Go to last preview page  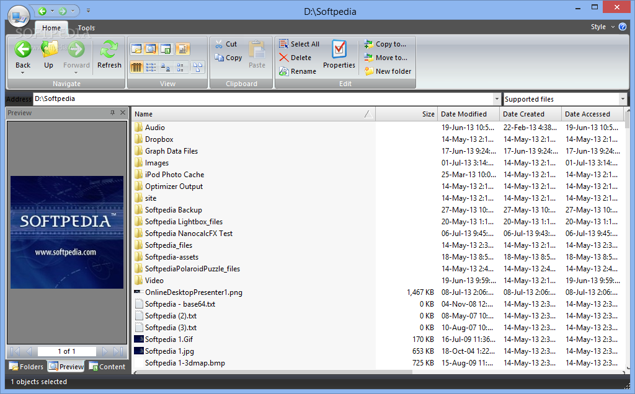(118, 351)
